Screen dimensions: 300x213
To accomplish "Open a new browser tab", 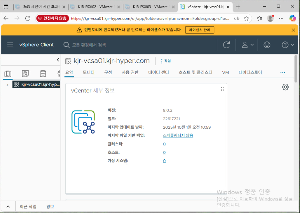I will pyautogui.click(x=238, y=7).
